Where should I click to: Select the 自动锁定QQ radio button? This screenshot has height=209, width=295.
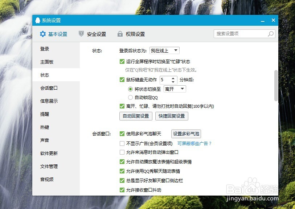130,97
